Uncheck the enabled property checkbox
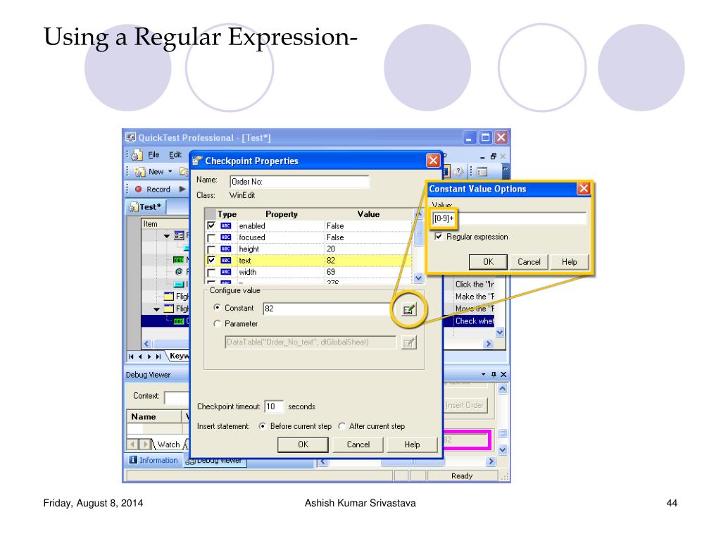The height and width of the screenshot is (541, 721). point(211,226)
